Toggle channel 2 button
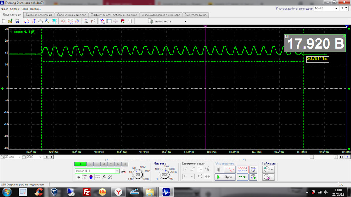Image resolution: width=351 pixels, height=197 pixels. [x=90, y=164]
